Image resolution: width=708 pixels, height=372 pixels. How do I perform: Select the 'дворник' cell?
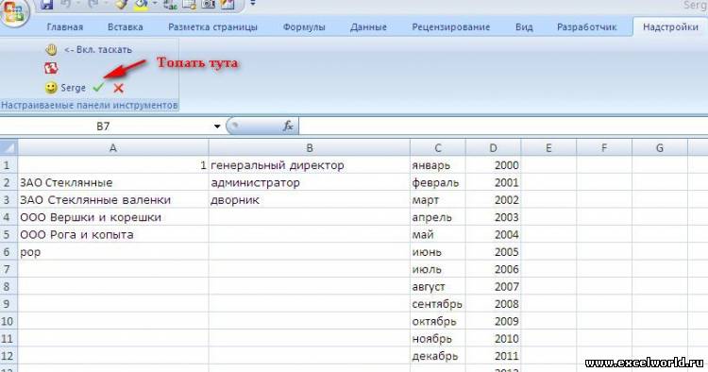(x=310, y=200)
